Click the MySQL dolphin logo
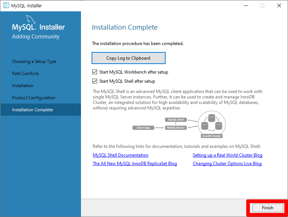 [x=31, y=19]
